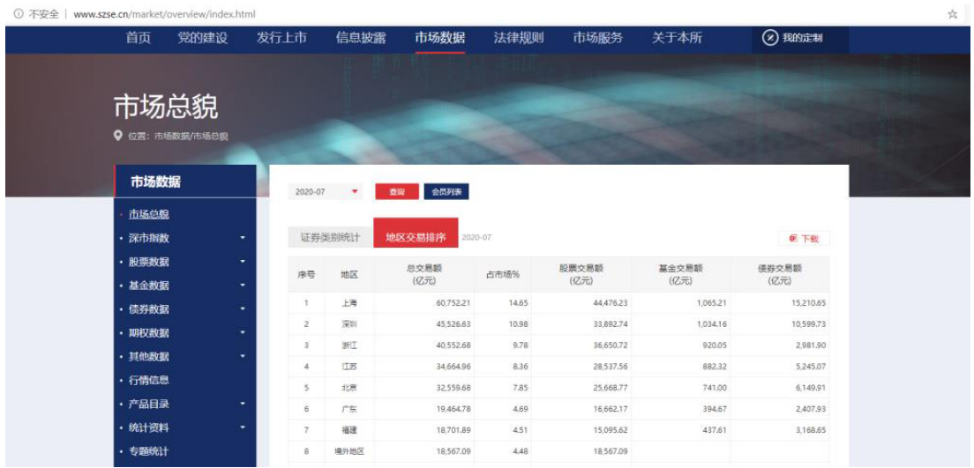Expand the 统计资料 sidebar arrow
Image resolution: width=974 pixels, height=468 pixels.
pos(242,428)
